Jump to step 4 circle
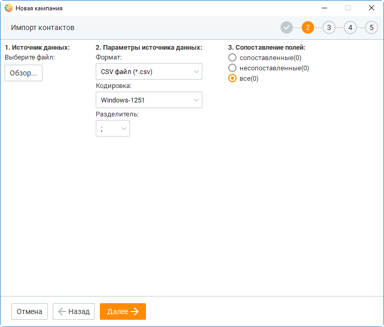The width and height of the screenshot is (384, 327). click(350, 27)
